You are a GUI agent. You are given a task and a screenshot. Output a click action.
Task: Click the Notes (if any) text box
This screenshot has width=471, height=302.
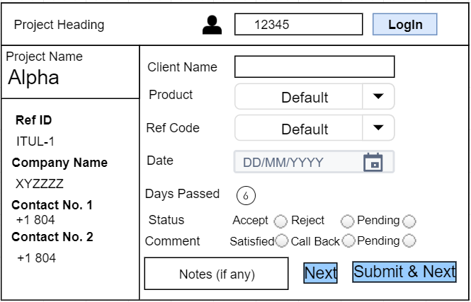(216, 274)
